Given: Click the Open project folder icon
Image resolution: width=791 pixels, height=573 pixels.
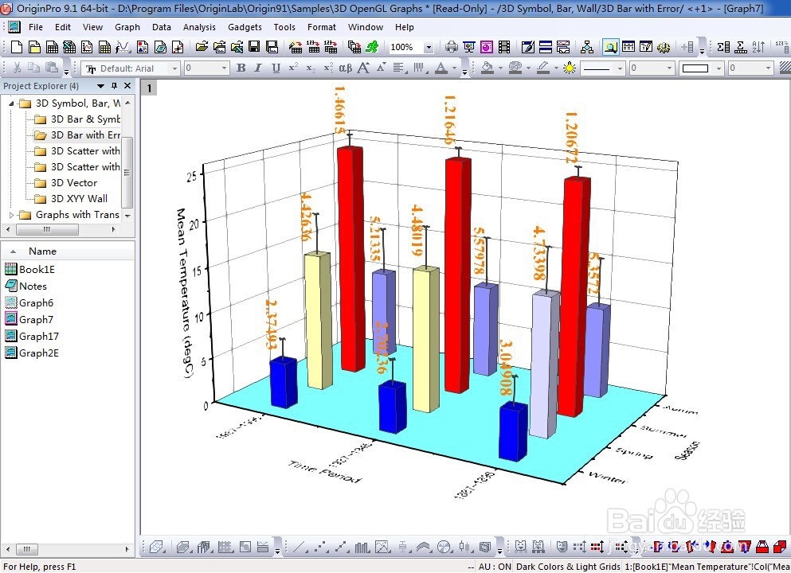Looking at the screenshot, I should tap(202, 47).
